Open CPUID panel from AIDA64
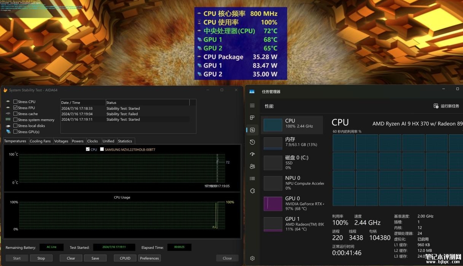The image size is (463, 266). click(125, 258)
